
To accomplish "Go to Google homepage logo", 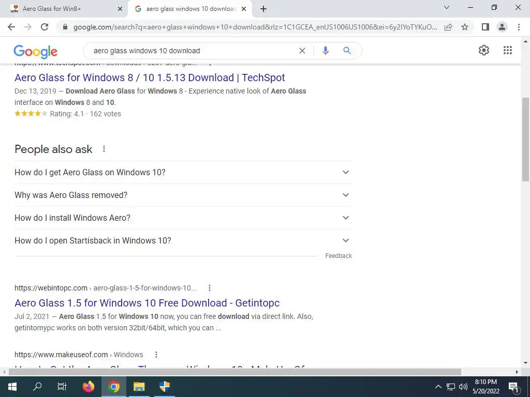I will pos(36,52).
